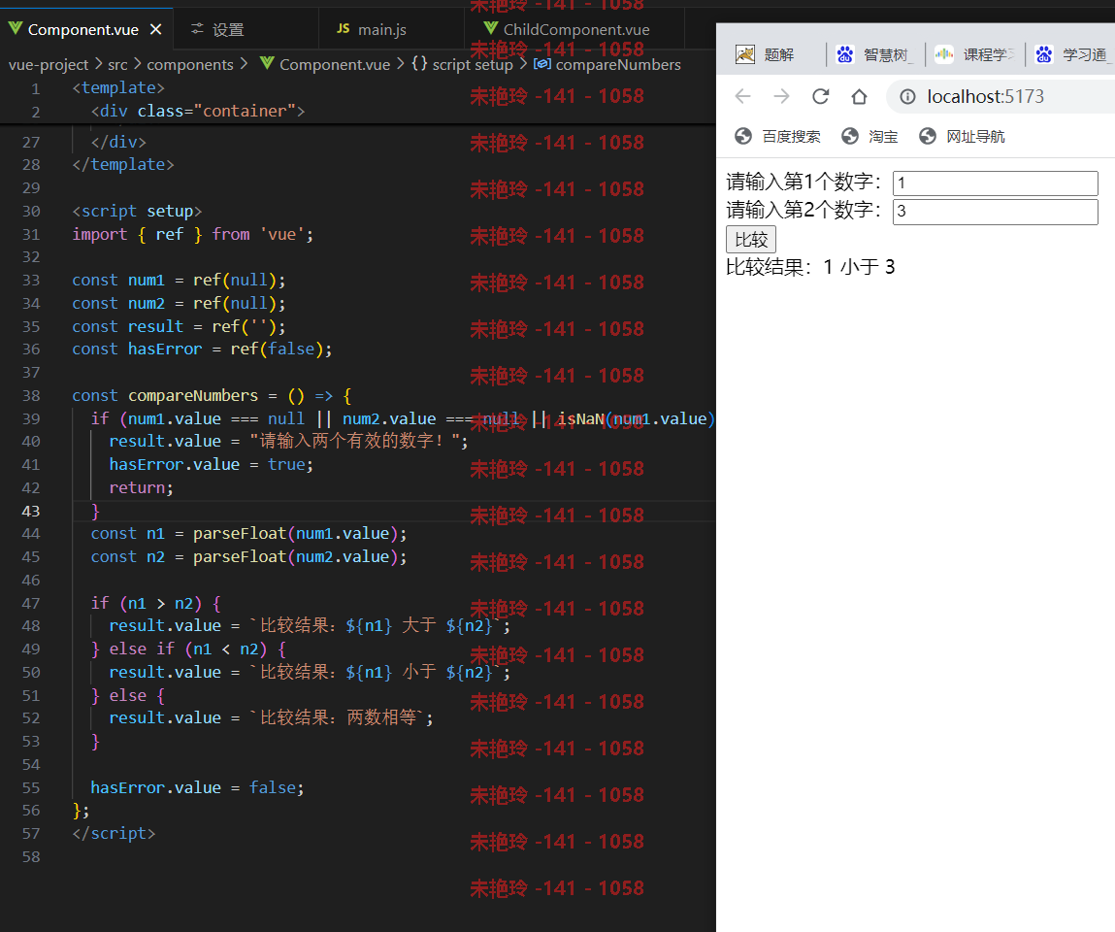This screenshot has width=1115, height=932.
Task: Click the 课程学 tab favicon
Action: pyautogui.click(x=944, y=54)
